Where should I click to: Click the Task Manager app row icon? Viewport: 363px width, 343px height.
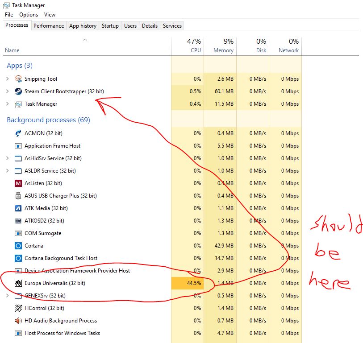(x=18, y=104)
